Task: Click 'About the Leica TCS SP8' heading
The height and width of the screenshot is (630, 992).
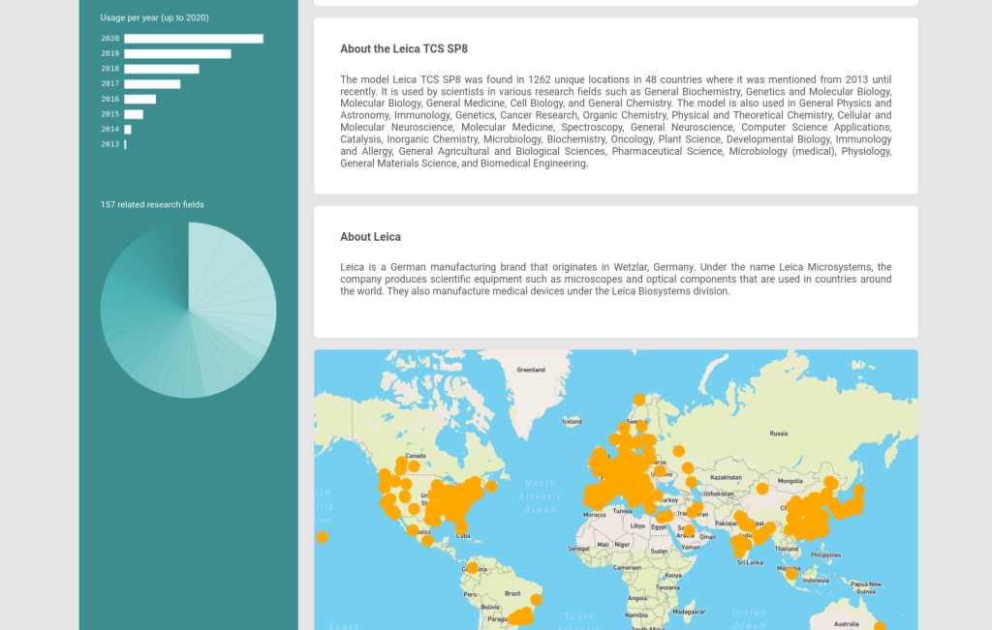Action: coord(404,48)
